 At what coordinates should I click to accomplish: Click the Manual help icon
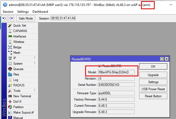[10, 117]
